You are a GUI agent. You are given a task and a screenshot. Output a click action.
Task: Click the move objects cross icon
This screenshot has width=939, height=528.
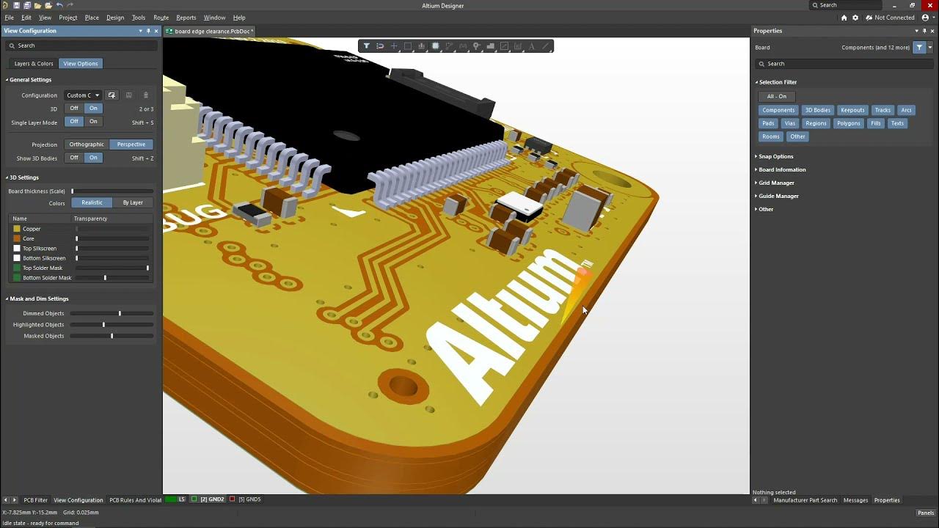coord(394,46)
